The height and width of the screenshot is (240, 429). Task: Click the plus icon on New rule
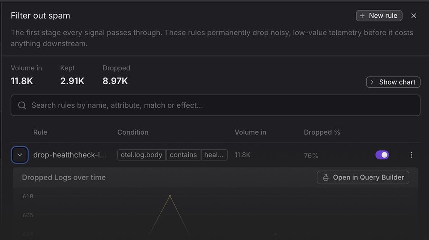click(362, 16)
